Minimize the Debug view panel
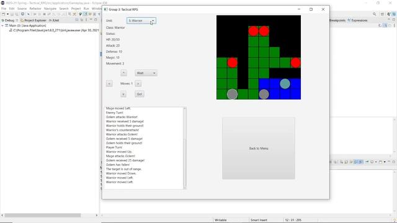The height and width of the screenshot is (223, 397). [x=91, y=19]
